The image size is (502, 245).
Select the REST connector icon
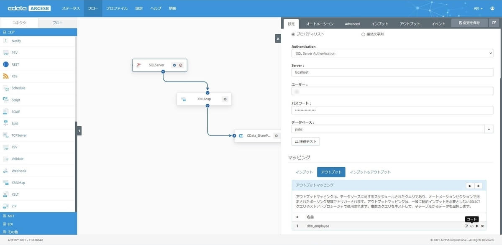[6, 64]
